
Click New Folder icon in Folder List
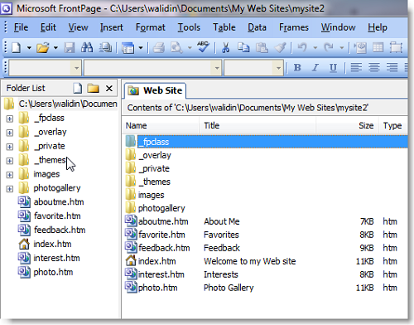point(93,88)
